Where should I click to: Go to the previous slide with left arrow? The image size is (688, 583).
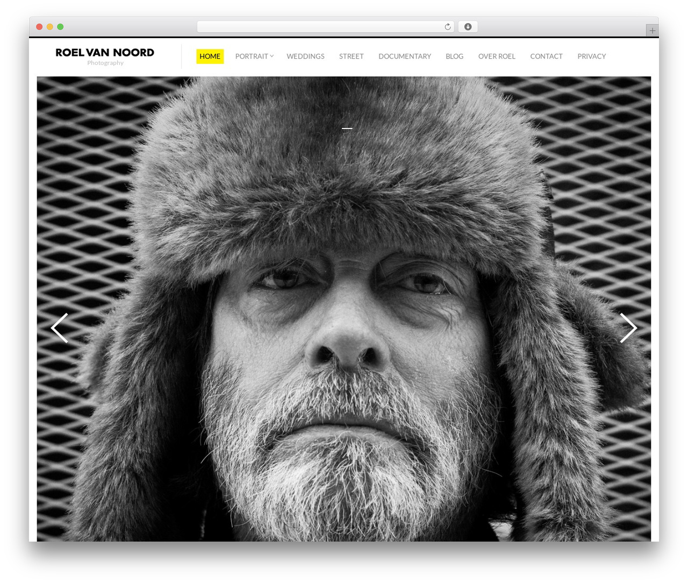pos(59,328)
